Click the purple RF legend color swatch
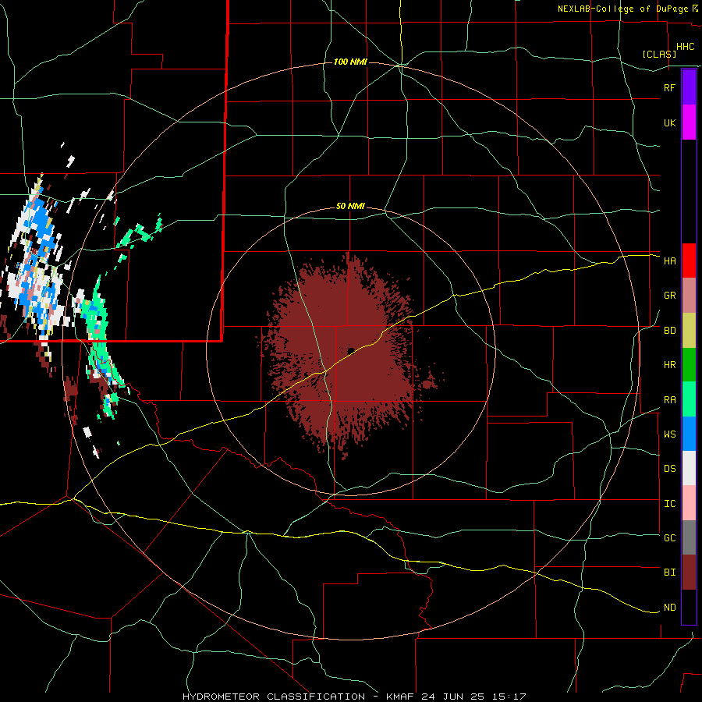 pyautogui.click(x=689, y=87)
